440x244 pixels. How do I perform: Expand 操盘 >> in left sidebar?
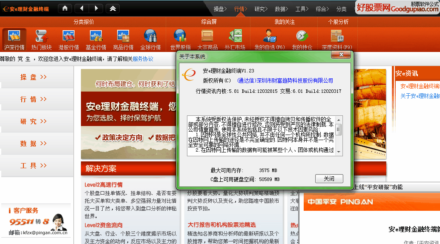point(33,77)
